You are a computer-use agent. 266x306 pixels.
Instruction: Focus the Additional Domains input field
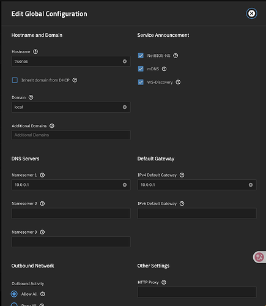[x=71, y=135]
